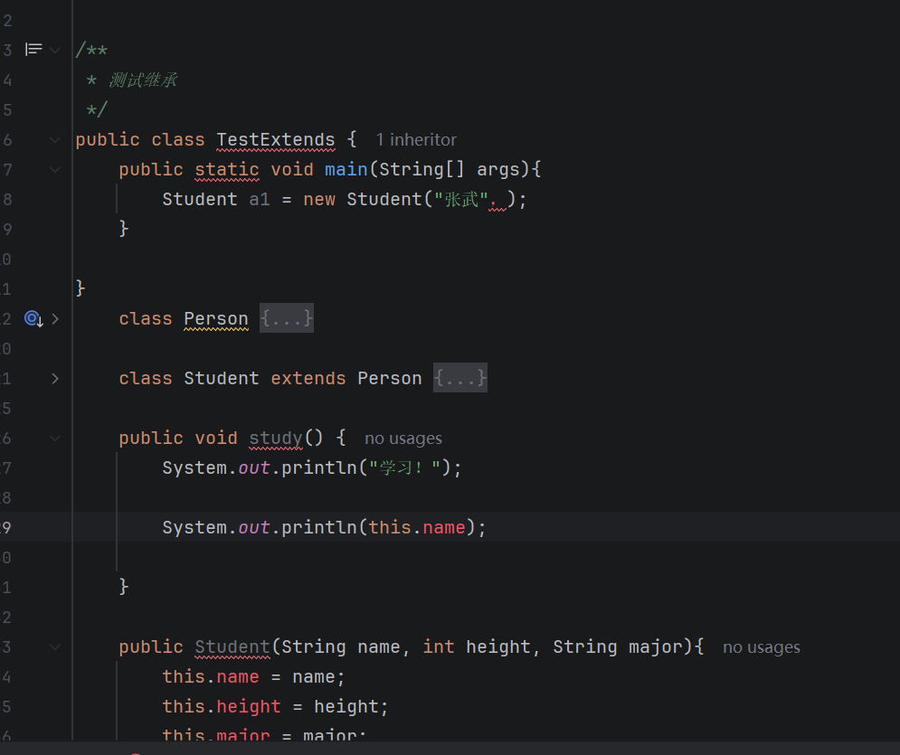Click 'no usages' hint beside Student constructor
This screenshot has height=755, width=900.
tap(761, 647)
